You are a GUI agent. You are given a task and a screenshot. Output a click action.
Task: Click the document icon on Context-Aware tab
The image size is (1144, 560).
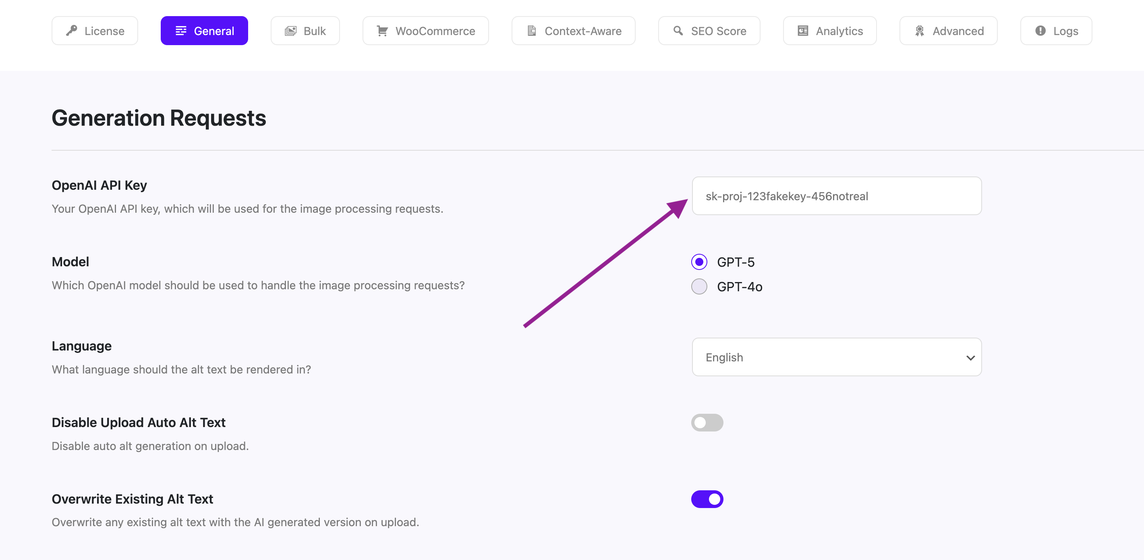(531, 31)
